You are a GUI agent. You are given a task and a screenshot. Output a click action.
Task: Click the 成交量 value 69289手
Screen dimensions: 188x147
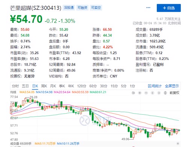click(x=156, y=30)
